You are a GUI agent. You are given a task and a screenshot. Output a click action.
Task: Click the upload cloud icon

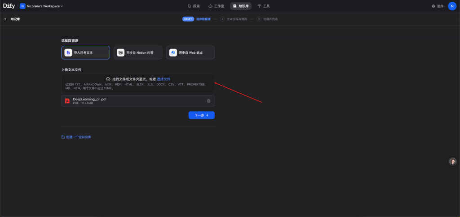(x=108, y=79)
